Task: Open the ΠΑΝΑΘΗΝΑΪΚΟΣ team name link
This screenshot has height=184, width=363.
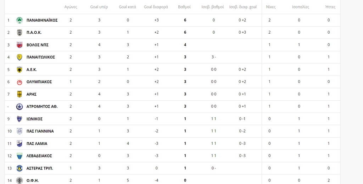Action: [42, 20]
